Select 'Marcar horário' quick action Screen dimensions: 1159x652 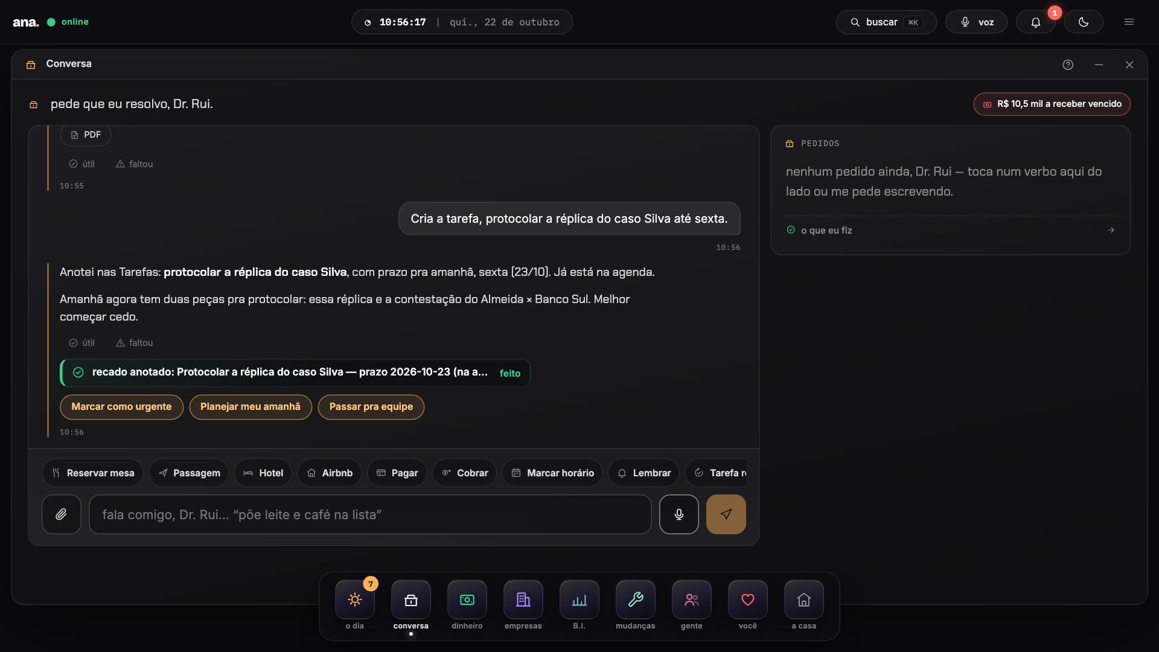pos(552,473)
